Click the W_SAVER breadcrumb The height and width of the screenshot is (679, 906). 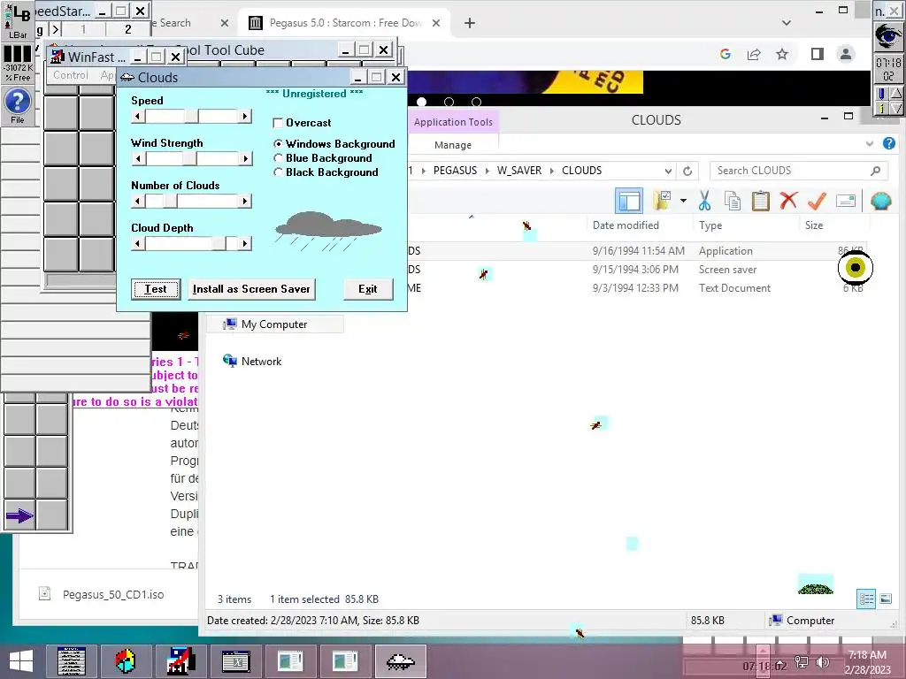tap(519, 171)
